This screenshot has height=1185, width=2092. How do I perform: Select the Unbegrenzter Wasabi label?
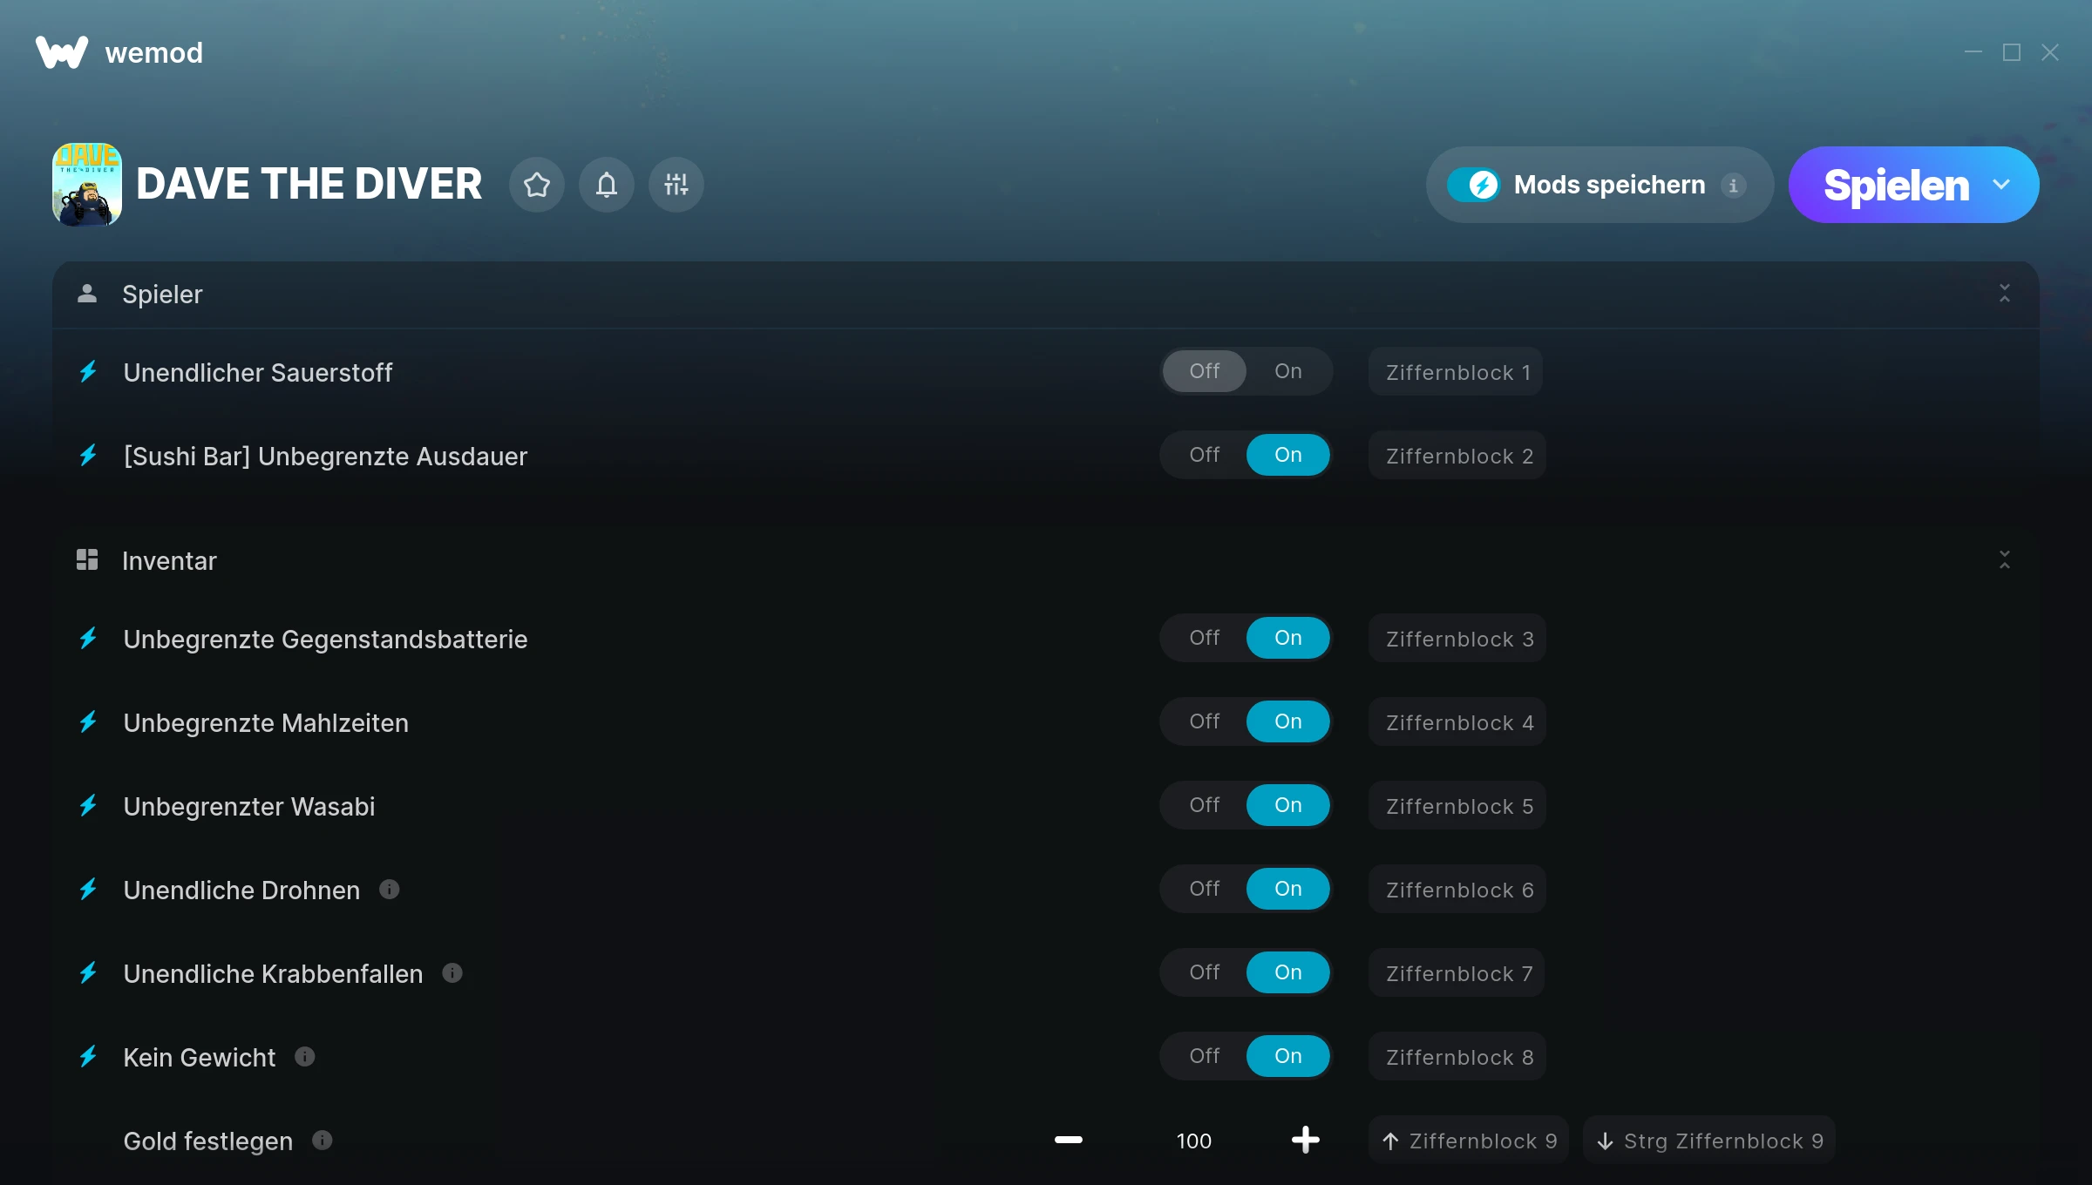pyautogui.click(x=249, y=806)
